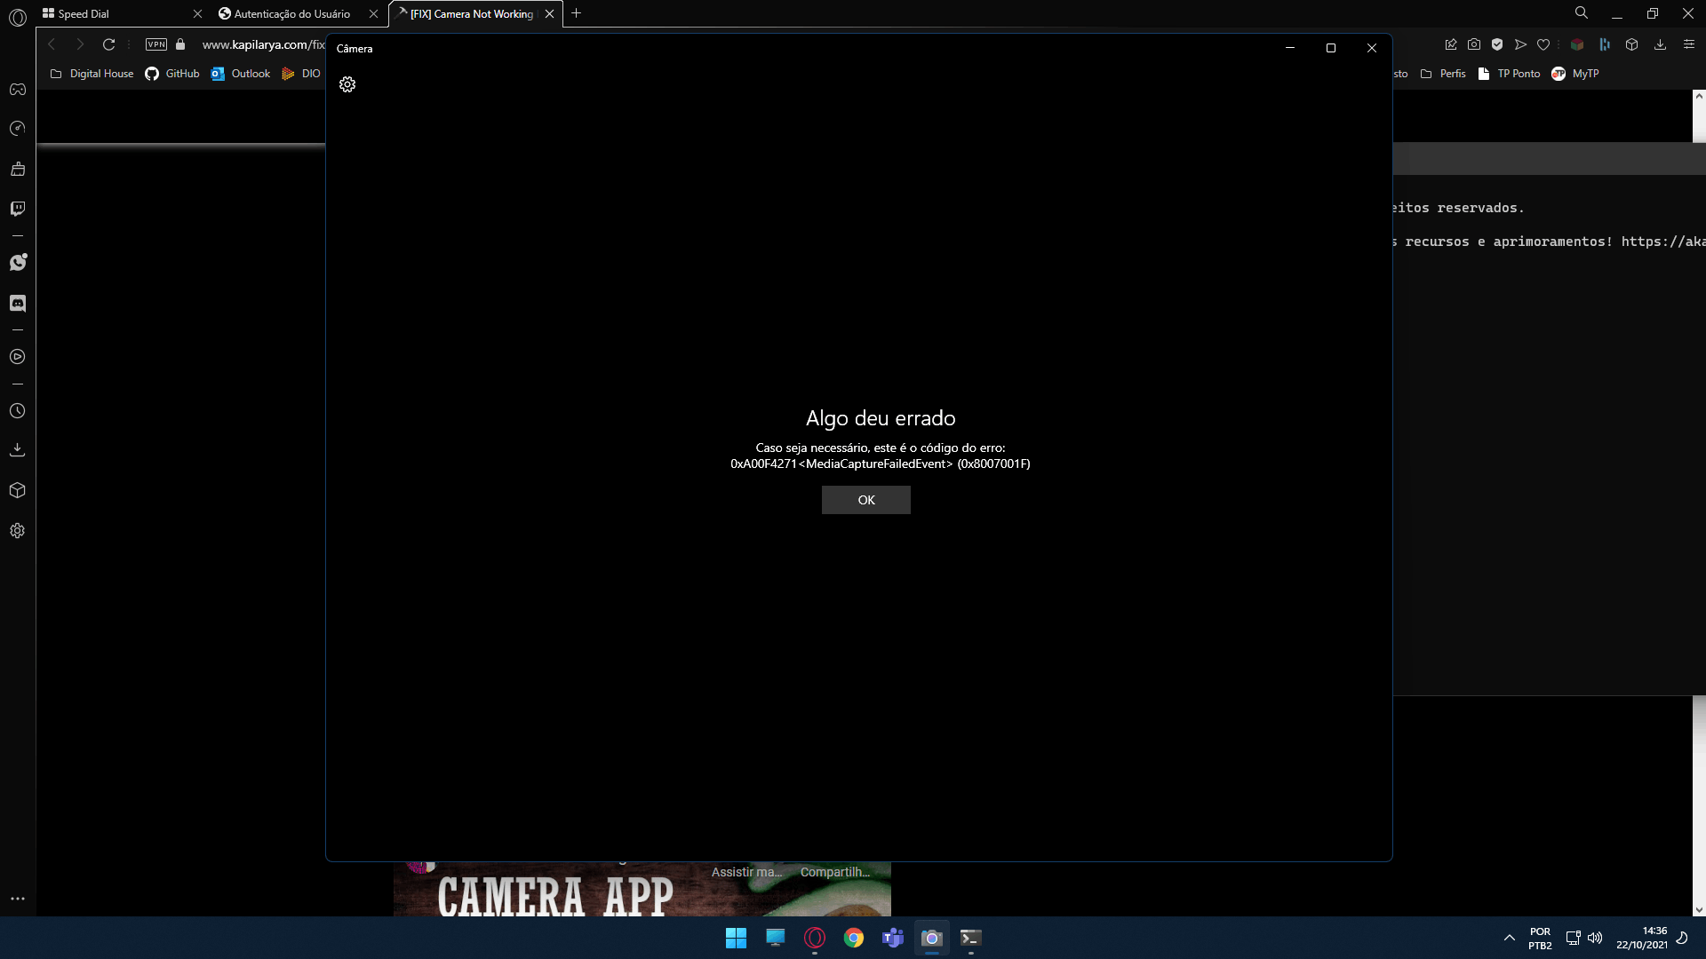Screen dimensions: 1706x959
Task: Open GX Cleaner icon in Opera sidebar
Action: click(18, 169)
